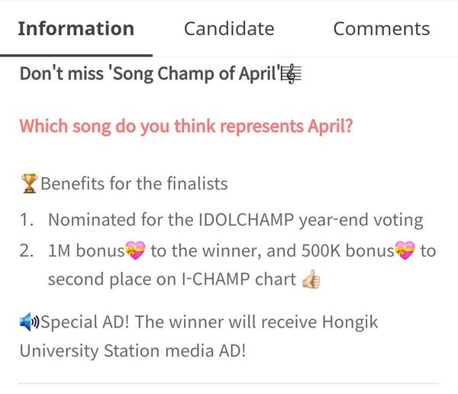458x394 pixels.
Task: Click the pink 'Which song represents April' text
Action: pos(186,126)
